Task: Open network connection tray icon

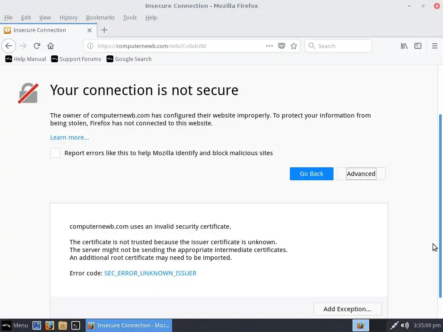Action: [395, 325]
